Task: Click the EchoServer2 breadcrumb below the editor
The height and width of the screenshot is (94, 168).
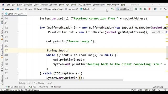Action: coord(25,83)
